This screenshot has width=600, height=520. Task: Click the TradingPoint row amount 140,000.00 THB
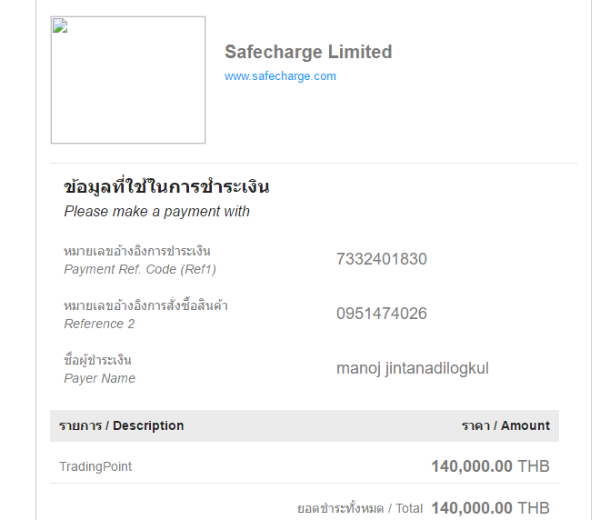(x=490, y=466)
